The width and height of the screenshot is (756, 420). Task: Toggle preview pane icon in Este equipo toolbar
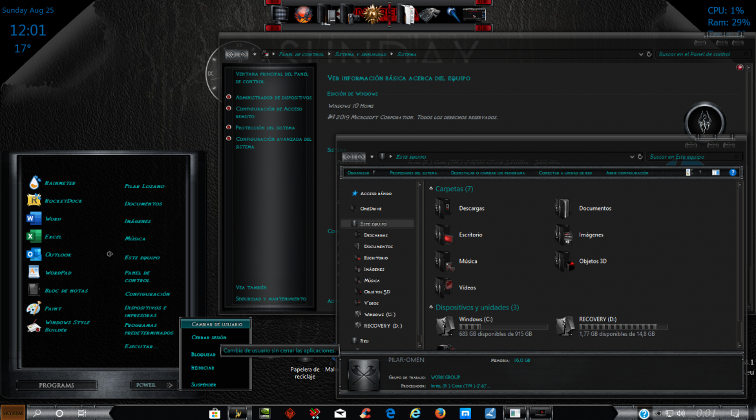[x=715, y=172]
